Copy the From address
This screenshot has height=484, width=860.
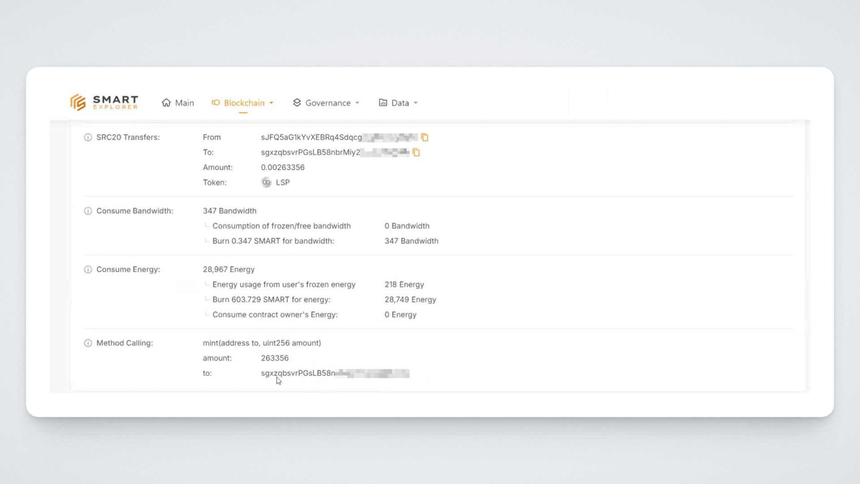click(x=425, y=138)
